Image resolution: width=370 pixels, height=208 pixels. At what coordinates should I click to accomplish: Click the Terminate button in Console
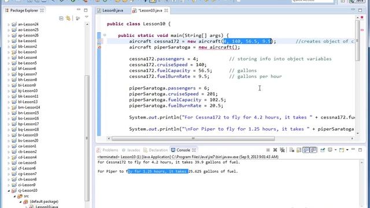[x=268, y=150]
